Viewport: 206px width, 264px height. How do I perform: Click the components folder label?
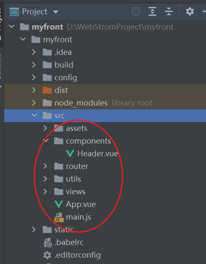tap(88, 141)
